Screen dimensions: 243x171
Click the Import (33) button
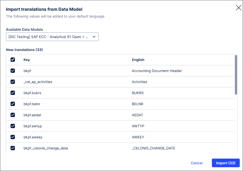(x=226, y=163)
